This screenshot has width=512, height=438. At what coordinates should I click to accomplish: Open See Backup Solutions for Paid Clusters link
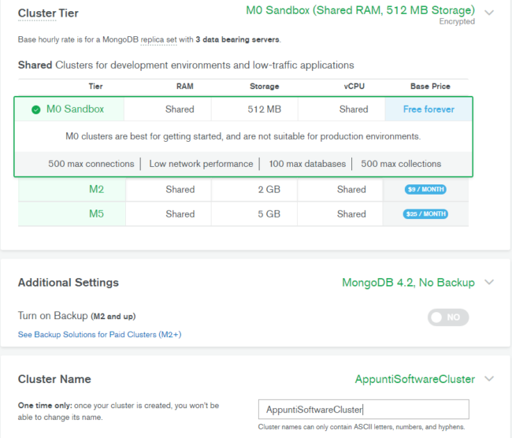click(99, 335)
